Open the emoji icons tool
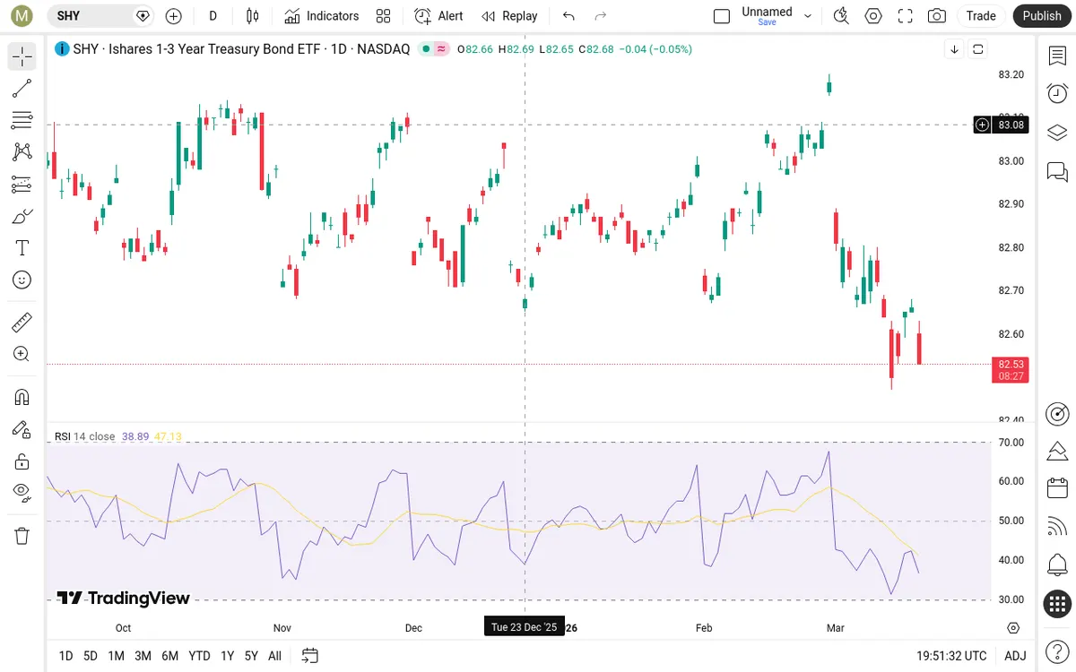Image resolution: width=1076 pixels, height=672 pixels. tap(22, 280)
